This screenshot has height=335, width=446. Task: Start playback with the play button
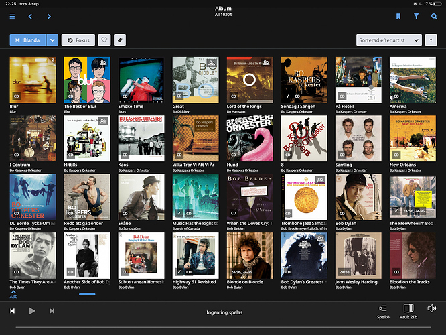(32, 311)
